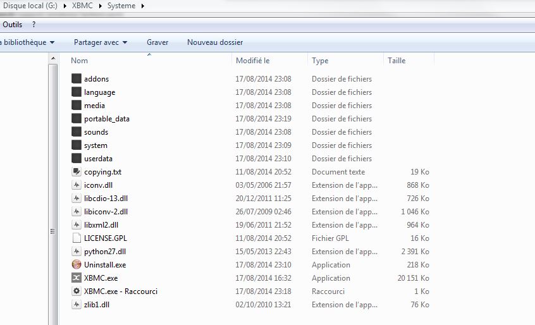Select the addons folder icon
The image size is (535, 325).
(77, 78)
